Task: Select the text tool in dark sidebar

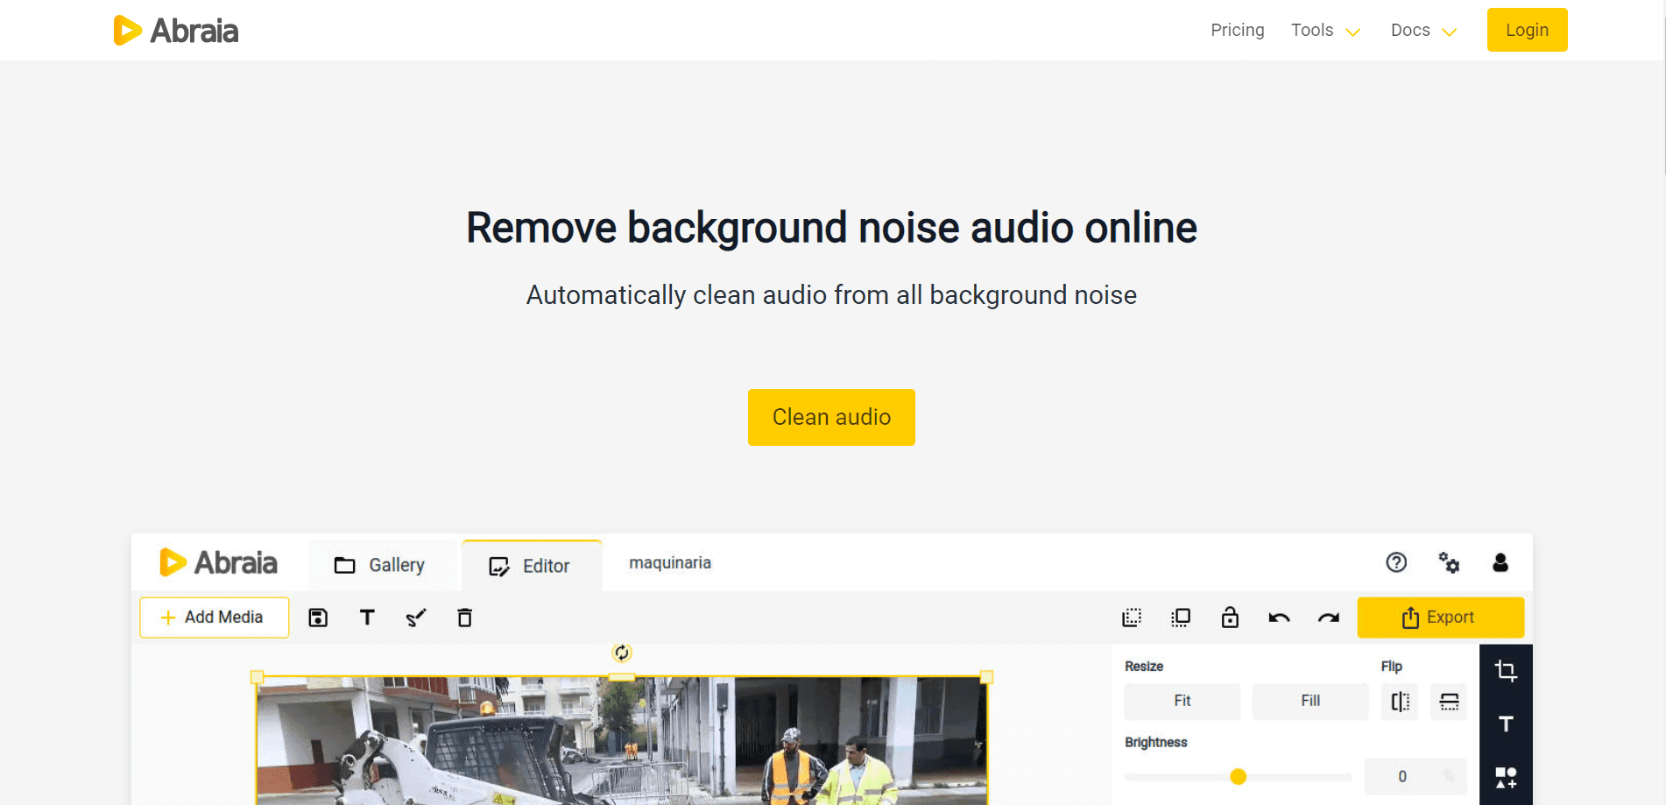Action: (1506, 724)
